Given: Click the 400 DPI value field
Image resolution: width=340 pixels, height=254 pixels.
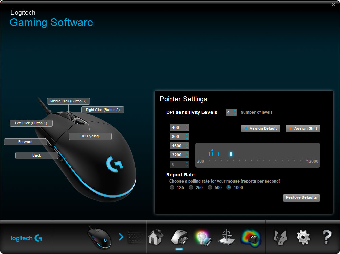Looking at the screenshot, I should [x=179, y=128].
